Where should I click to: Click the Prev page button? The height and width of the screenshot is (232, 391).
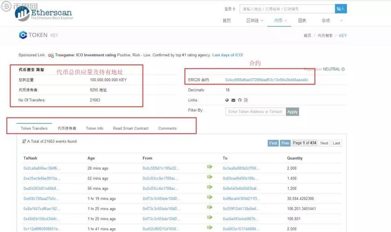coord(285,143)
